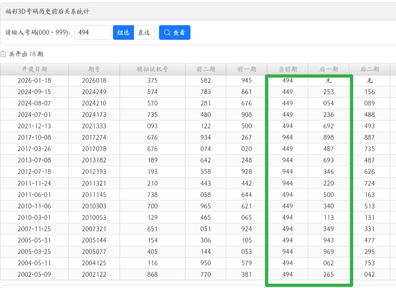Switch to 直选 mode option

point(144,33)
